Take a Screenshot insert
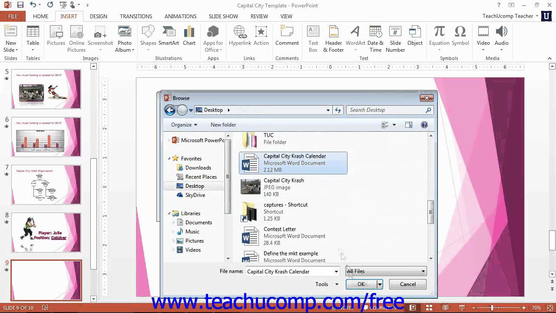This screenshot has width=556, height=313. point(100,38)
